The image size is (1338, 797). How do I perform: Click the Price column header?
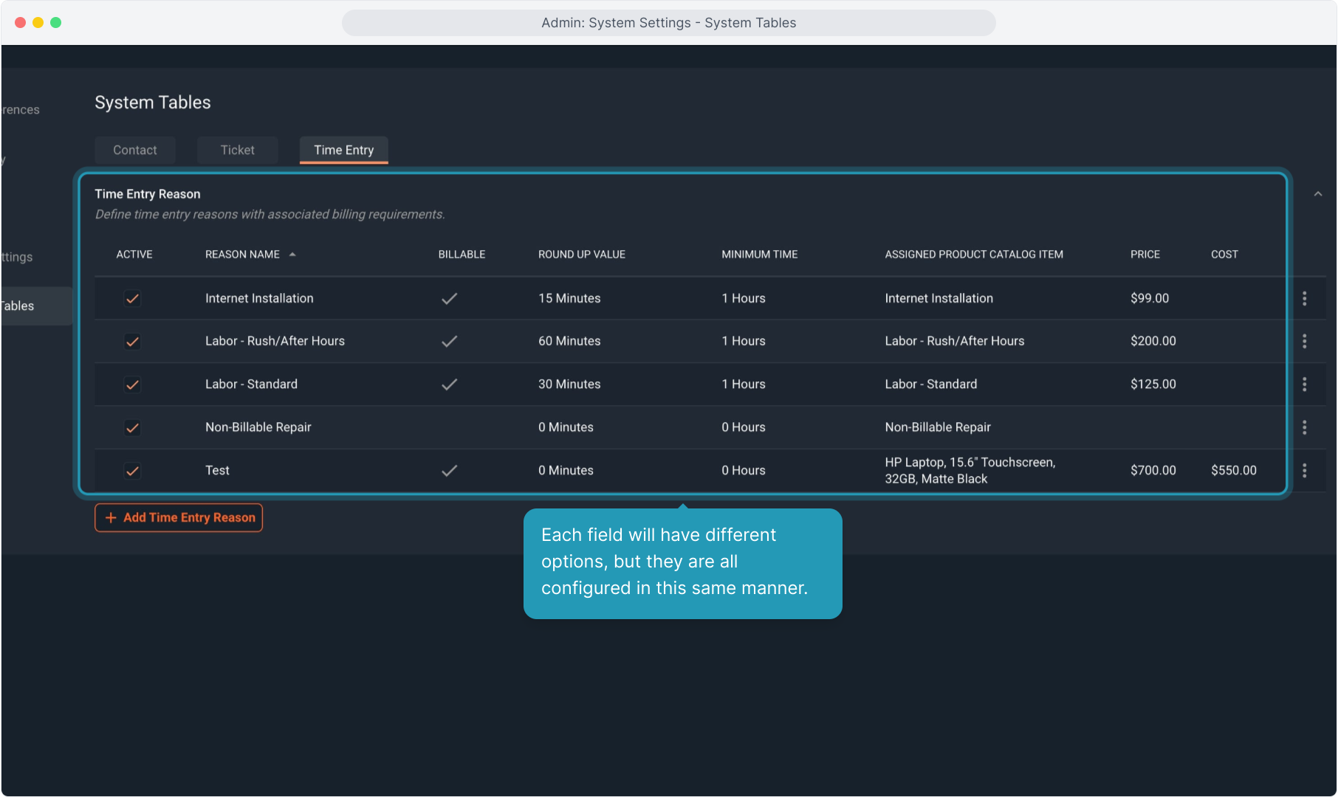pos(1145,255)
